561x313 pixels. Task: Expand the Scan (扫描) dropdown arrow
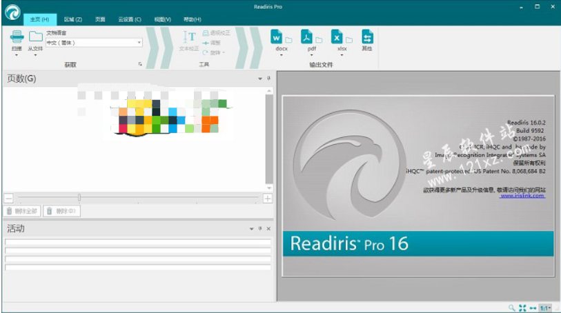(x=17, y=55)
